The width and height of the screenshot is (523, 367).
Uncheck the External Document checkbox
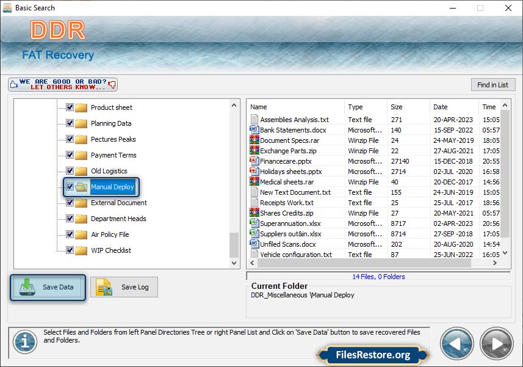click(70, 202)
